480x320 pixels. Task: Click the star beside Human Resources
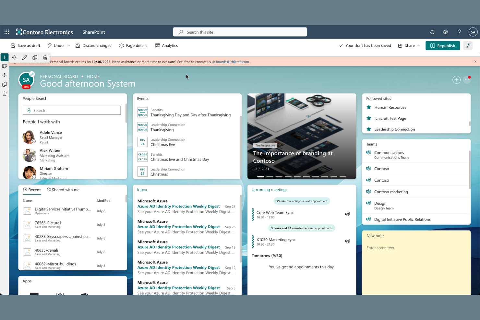click(369, 107)
